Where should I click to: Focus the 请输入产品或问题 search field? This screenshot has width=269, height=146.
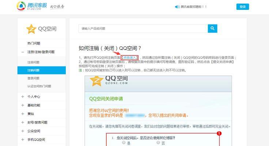[x=143, y=28]
